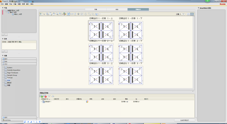Toggle the fit-to-window view button
This screenshot has height=124, width=227.
(x=68, y=14)
